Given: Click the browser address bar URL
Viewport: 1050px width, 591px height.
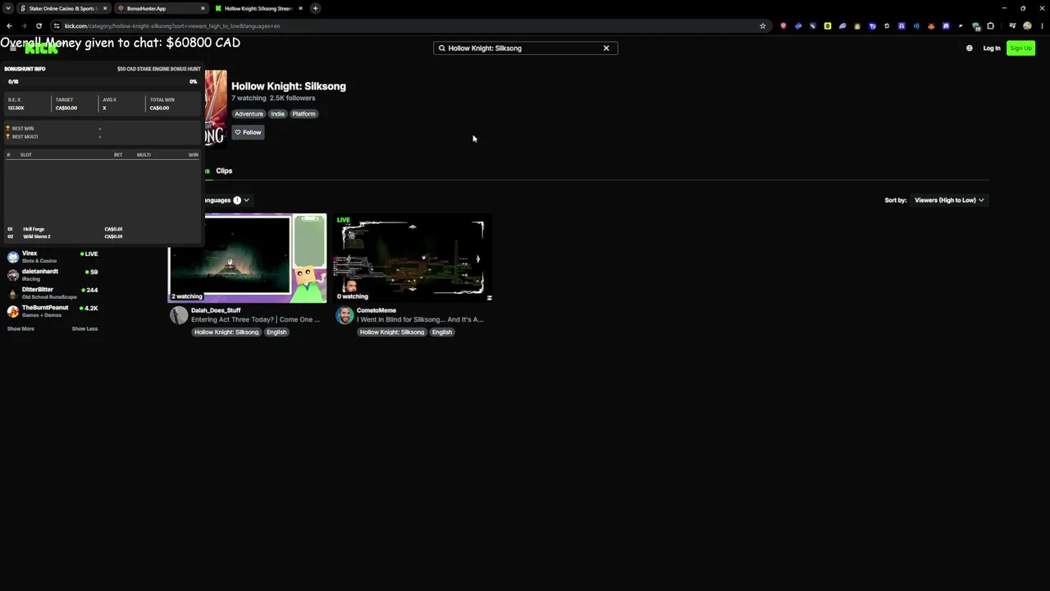Looking at the screenshot, I should tap(172, 25).
